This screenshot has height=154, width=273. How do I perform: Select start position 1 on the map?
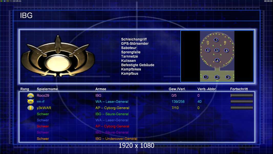(206, 77)
